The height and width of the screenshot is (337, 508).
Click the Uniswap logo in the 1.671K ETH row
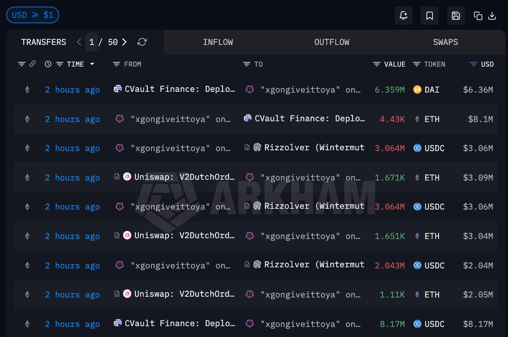pyautogui.click(x=127, y=177)
